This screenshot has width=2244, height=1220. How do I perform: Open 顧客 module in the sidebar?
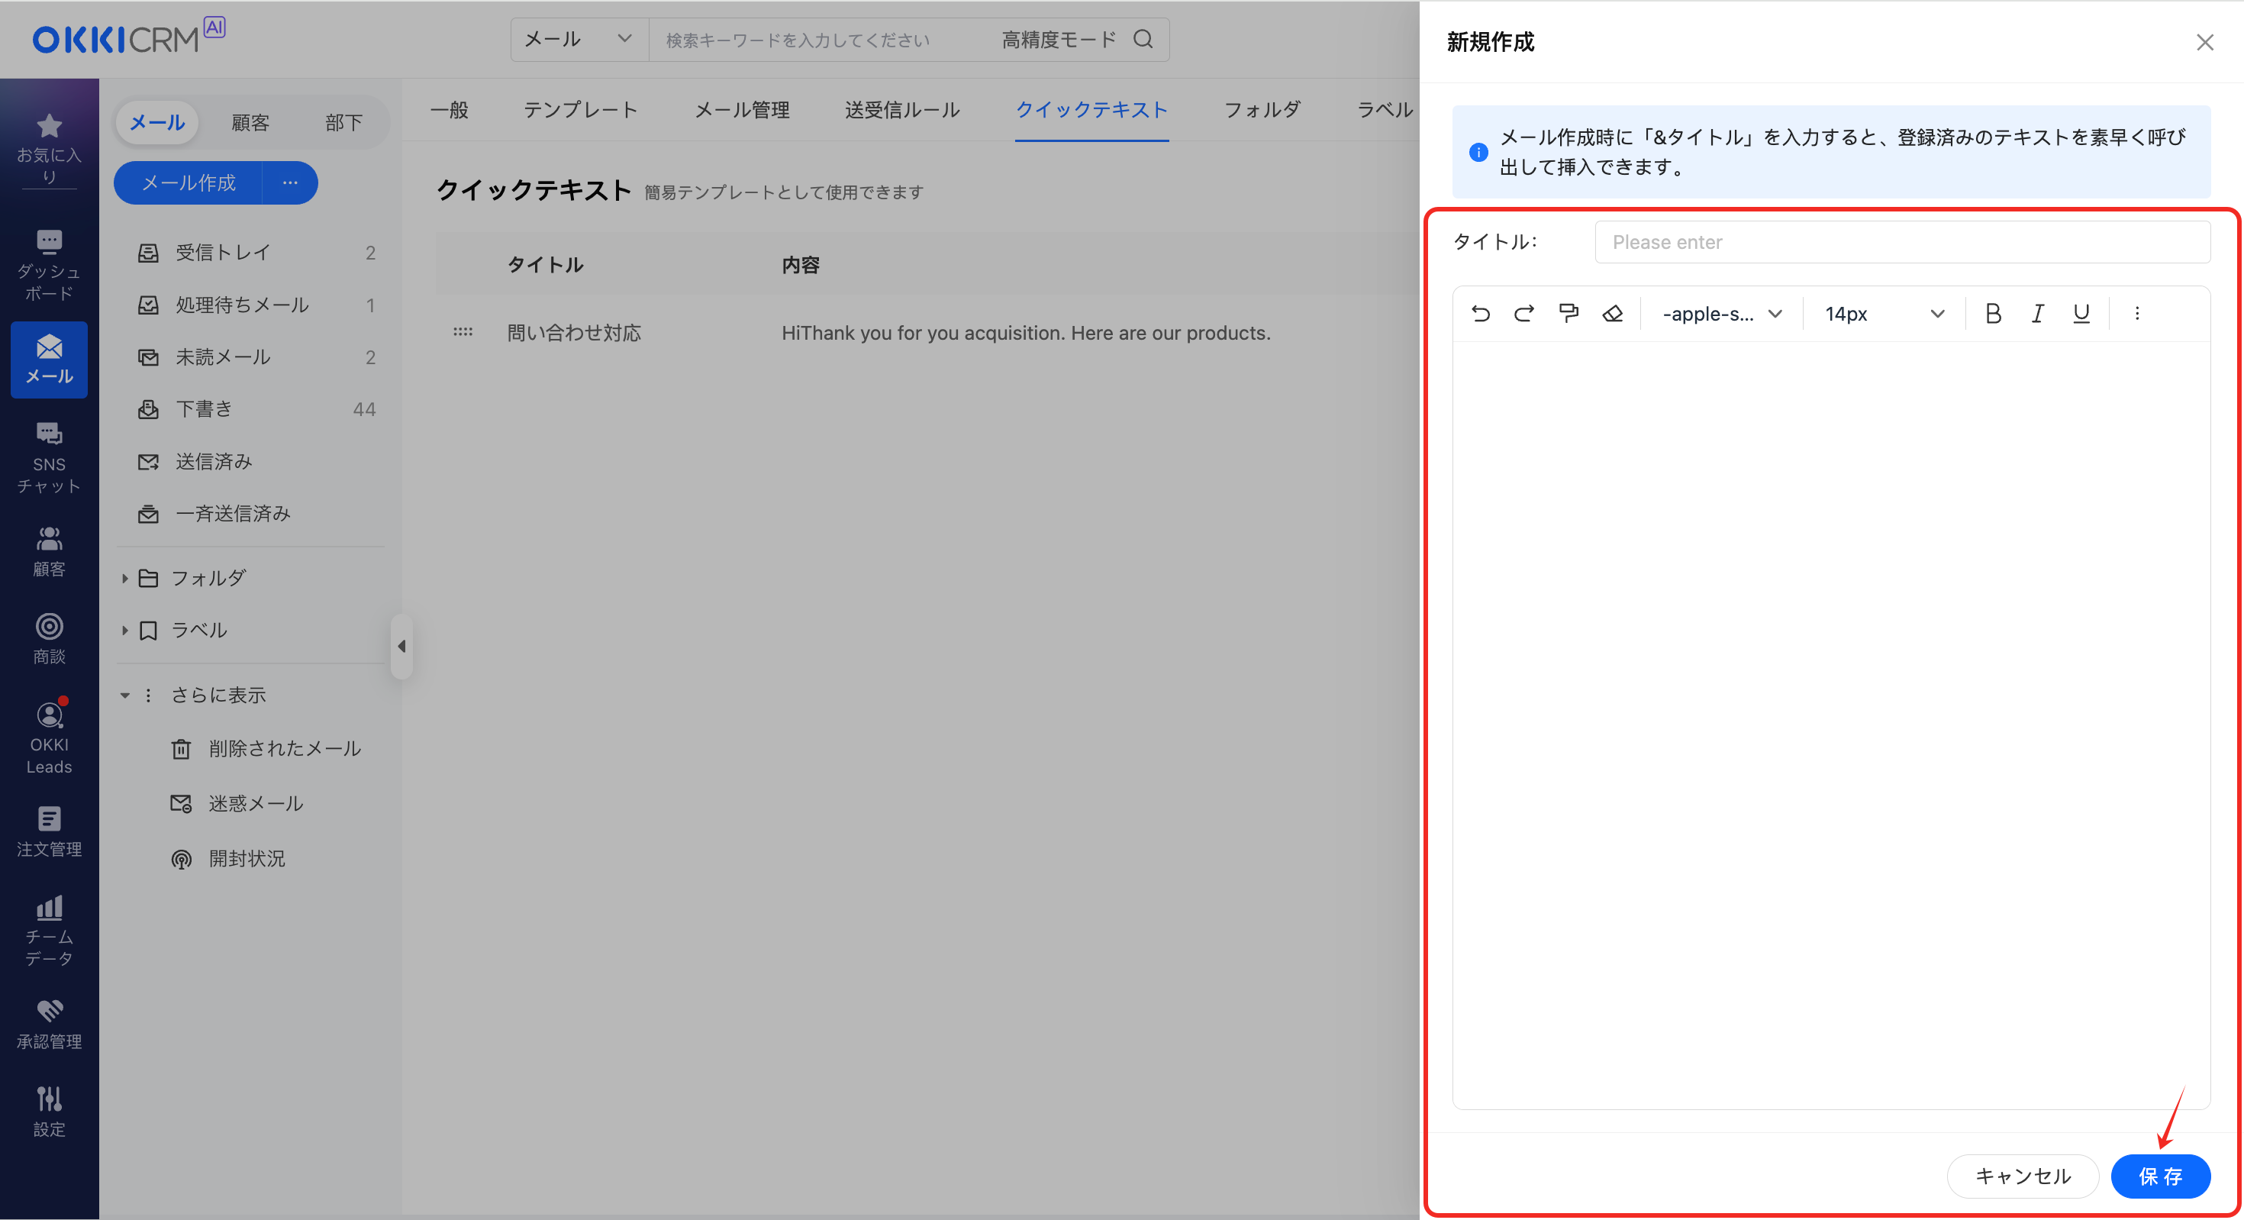click(x=49, y=552)
